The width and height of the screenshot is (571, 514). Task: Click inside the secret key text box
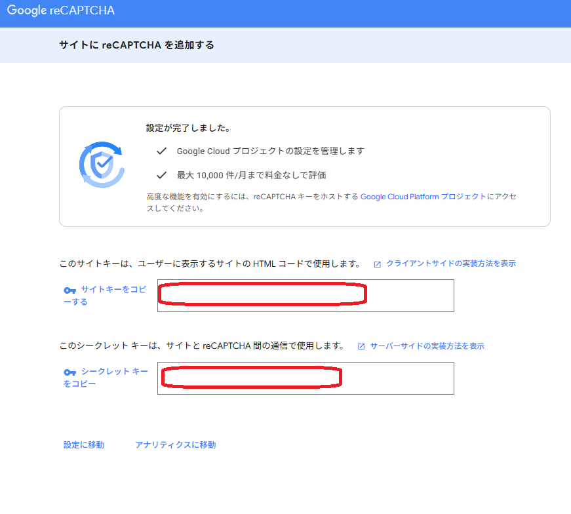tap(305, 378)
